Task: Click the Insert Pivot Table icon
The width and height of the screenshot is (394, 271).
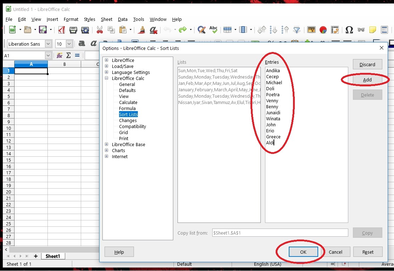Action: [x=335, y=30]
